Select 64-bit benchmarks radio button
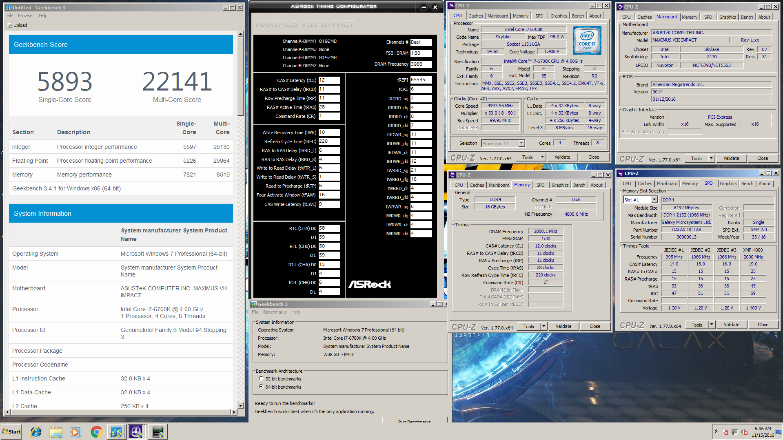The width and height of the screenshot is (783, 440). 261,387
